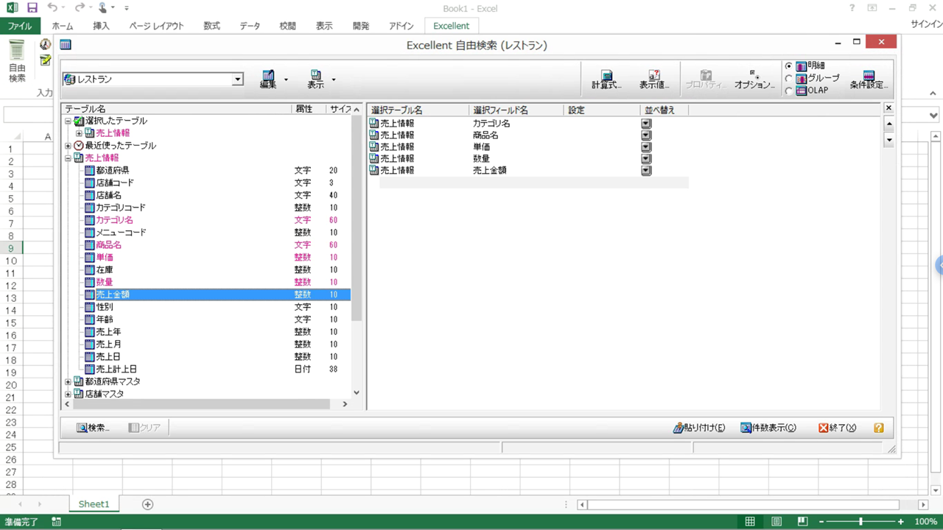
Task: Open the 校閲 ribbon tab
Action: tap(287, 26)
